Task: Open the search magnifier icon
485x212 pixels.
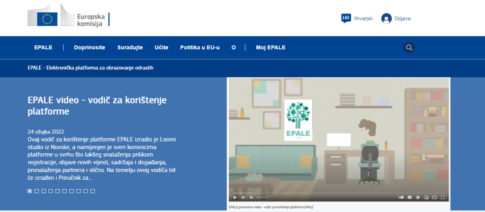Action: pyautogui.click(x=409, y=48)
